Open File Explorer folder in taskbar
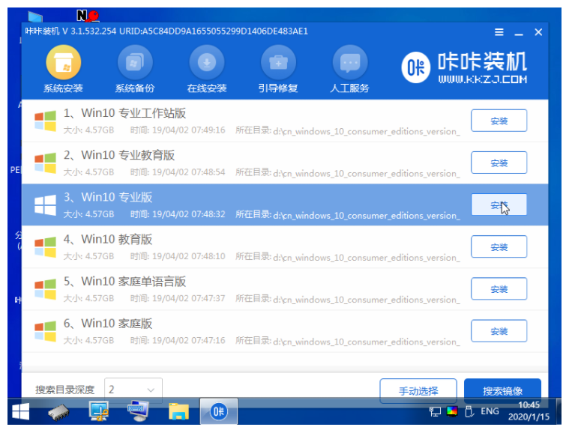569x433 pixels. [x=178, y=411]
